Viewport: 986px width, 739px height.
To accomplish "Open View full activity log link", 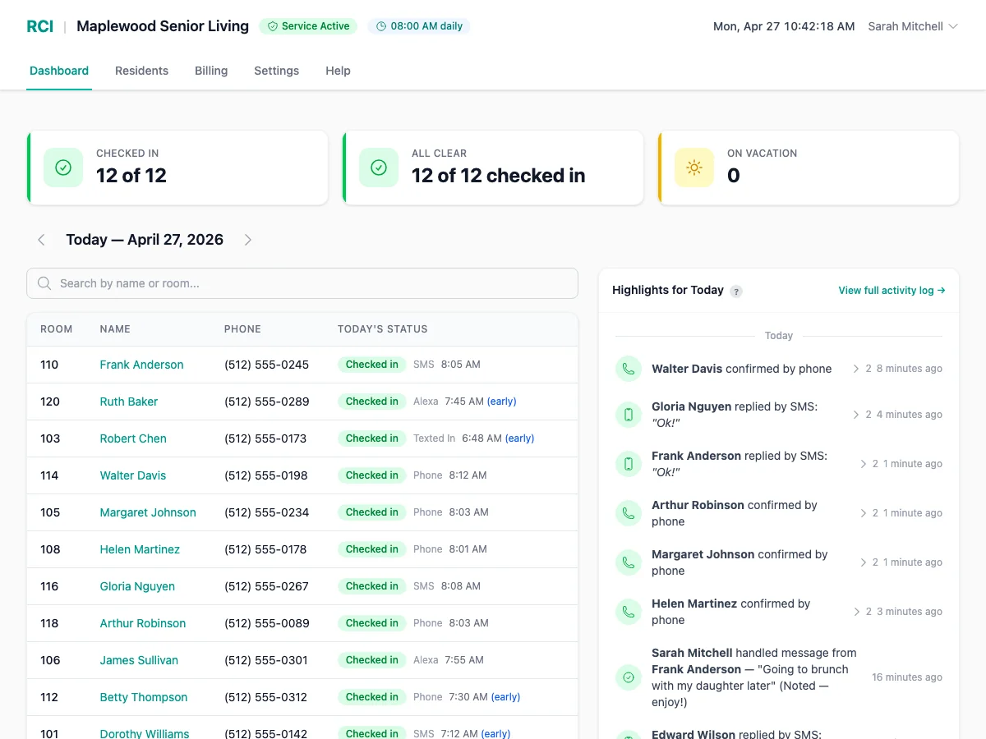I will [x=892, y=291].
